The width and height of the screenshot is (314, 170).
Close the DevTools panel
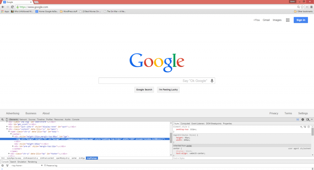pyautogui.click(x=312, y=119)
